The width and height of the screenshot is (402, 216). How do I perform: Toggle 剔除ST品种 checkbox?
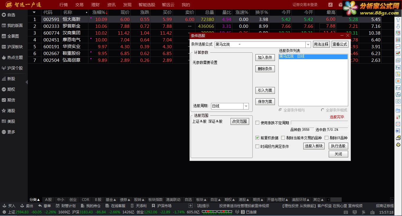[x=327, y=138]
